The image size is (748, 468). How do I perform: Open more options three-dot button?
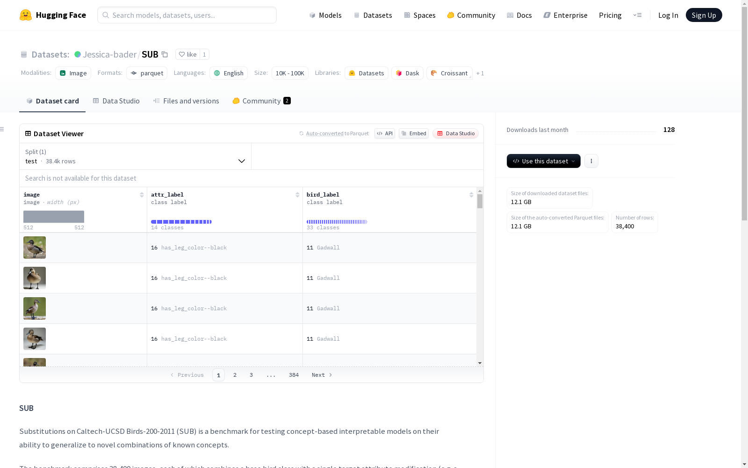[591, 161]
